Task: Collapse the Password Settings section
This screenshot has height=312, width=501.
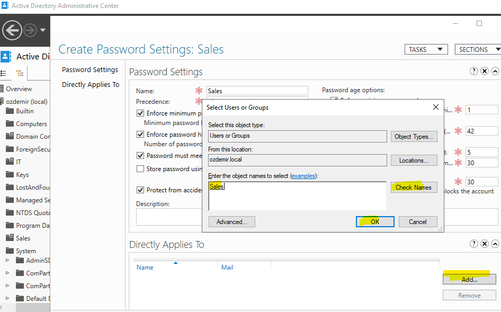Action: point(495,71)
